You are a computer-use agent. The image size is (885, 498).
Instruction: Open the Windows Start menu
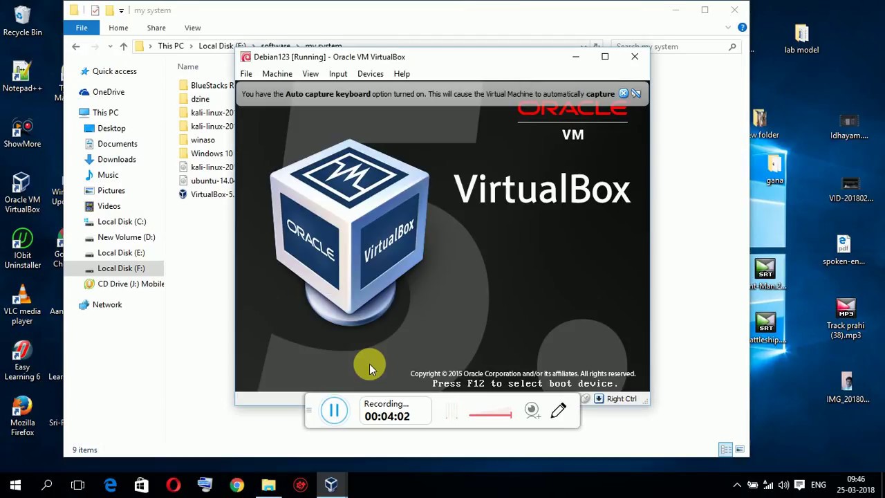point(15,485)
